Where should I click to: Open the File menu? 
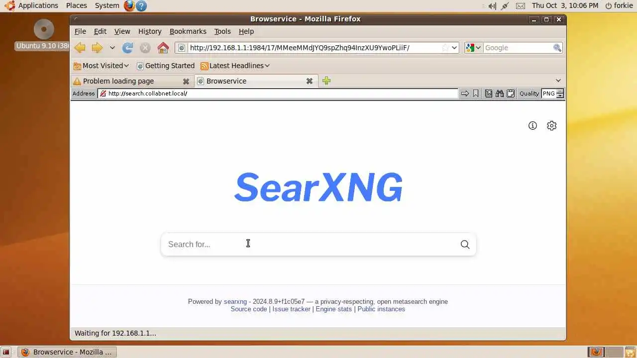point(80,31)
